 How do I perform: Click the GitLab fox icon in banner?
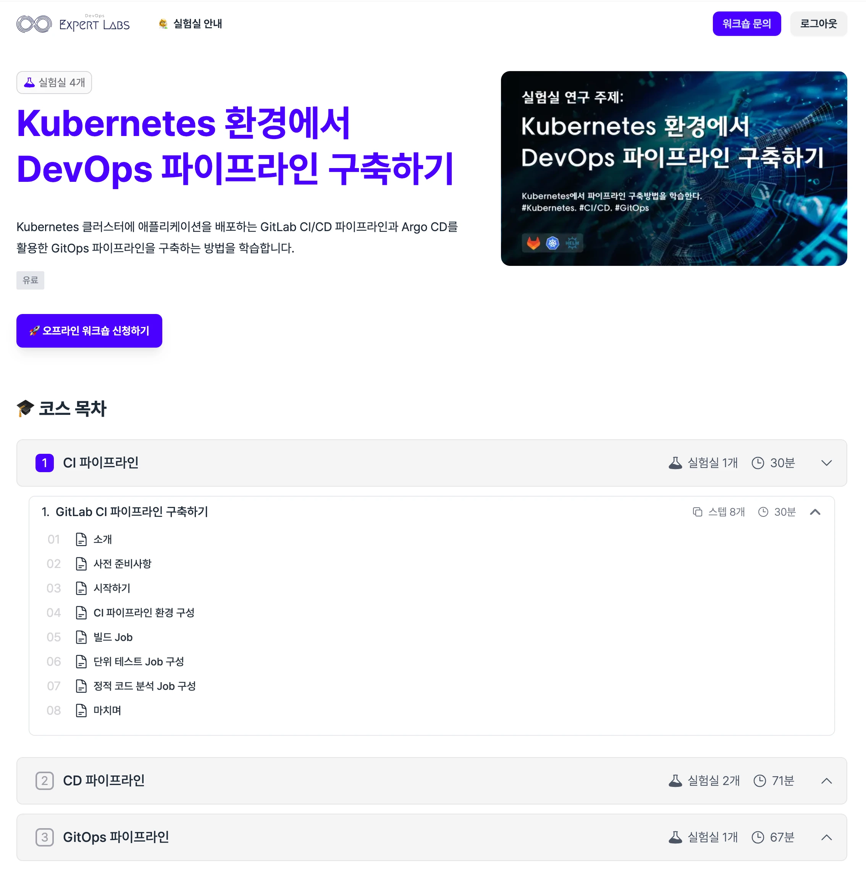click(533, 243)
